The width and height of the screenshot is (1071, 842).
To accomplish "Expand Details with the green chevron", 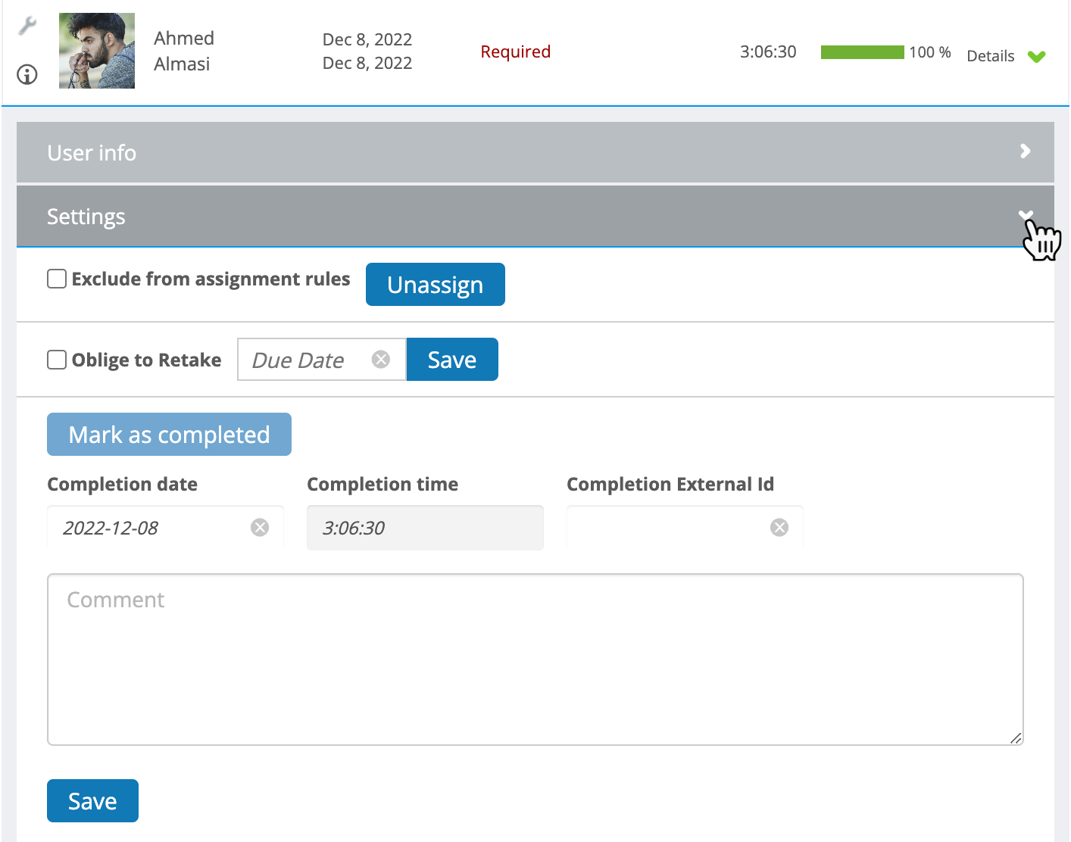I will coord(1037,56).
